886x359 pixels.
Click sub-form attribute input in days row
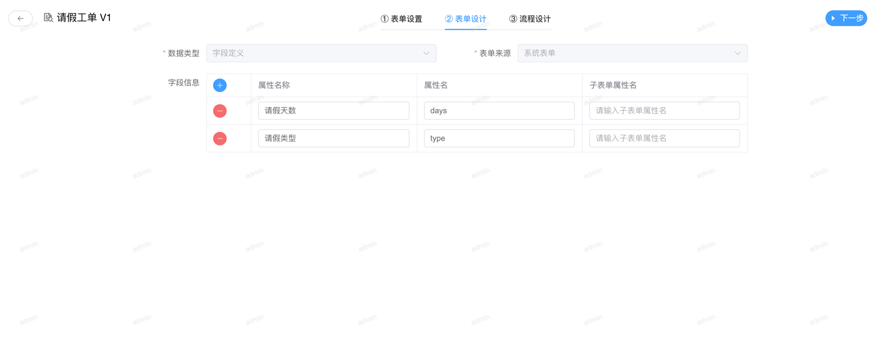(x=664, y=111)
